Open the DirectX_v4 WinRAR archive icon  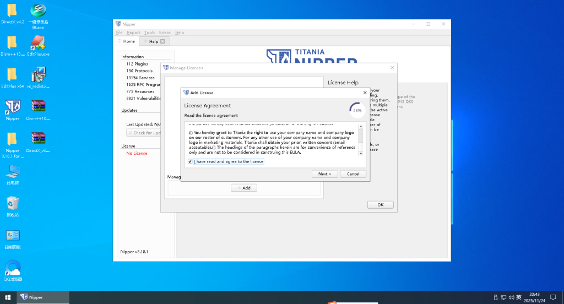tap(38, 139)
